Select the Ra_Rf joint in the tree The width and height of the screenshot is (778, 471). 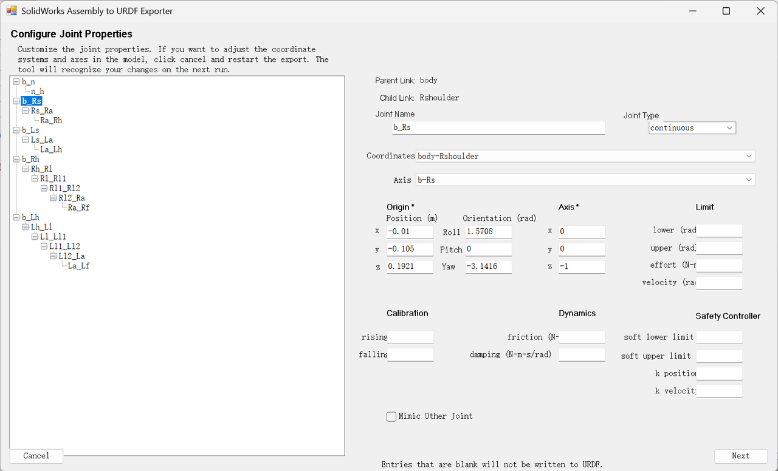79,208
